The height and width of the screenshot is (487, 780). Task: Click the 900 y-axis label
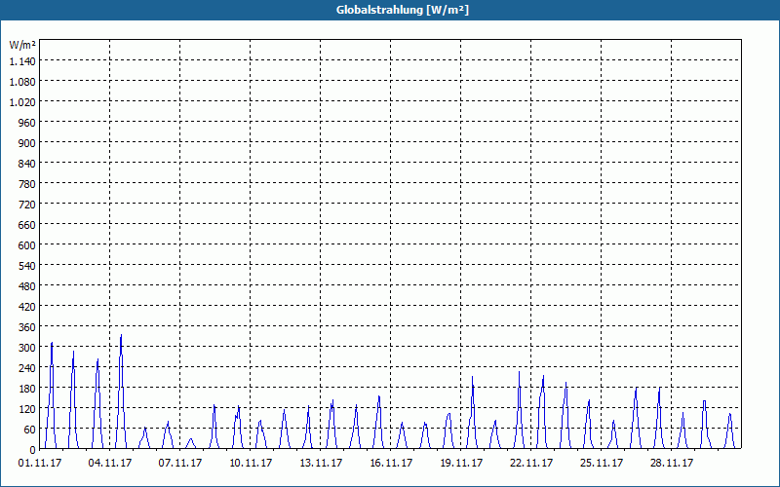tap(27, 143)
